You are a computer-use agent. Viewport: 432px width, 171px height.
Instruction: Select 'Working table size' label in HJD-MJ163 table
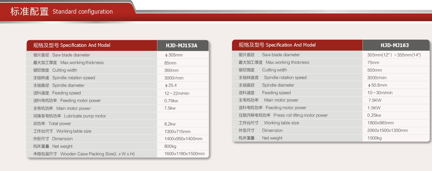click(x=281, y=123)
